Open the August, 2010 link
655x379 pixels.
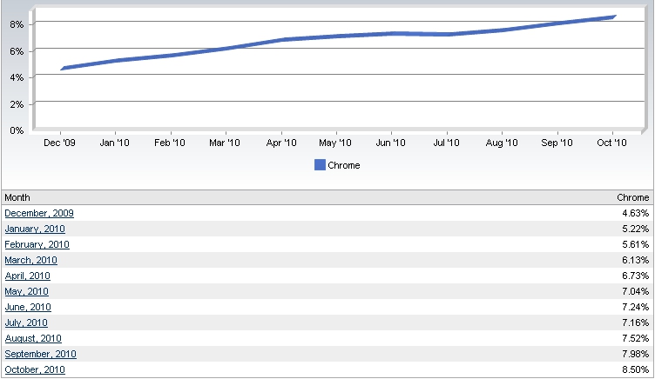[x=33, y=338]
